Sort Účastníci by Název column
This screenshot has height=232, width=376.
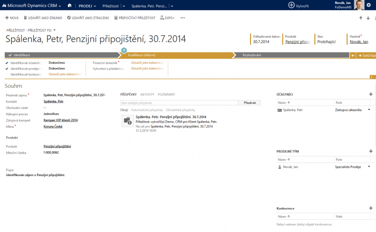[284, 102]
